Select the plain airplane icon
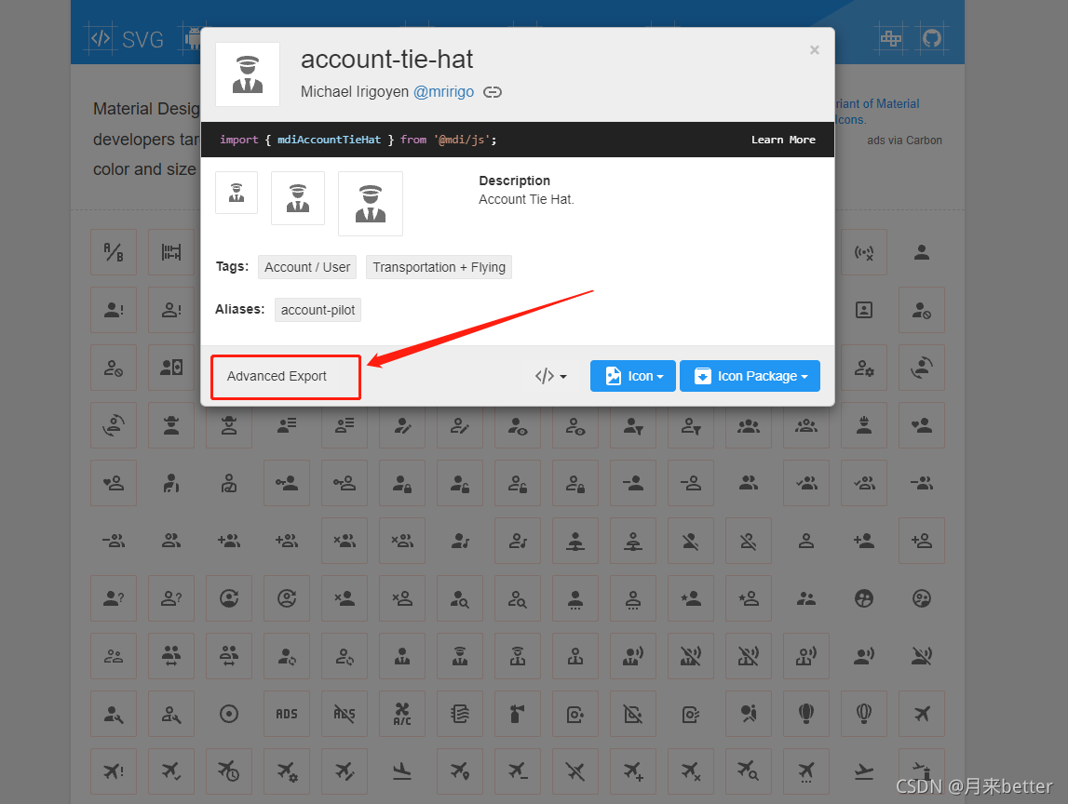Screen dimensions: 1068x804 [922, 714]
